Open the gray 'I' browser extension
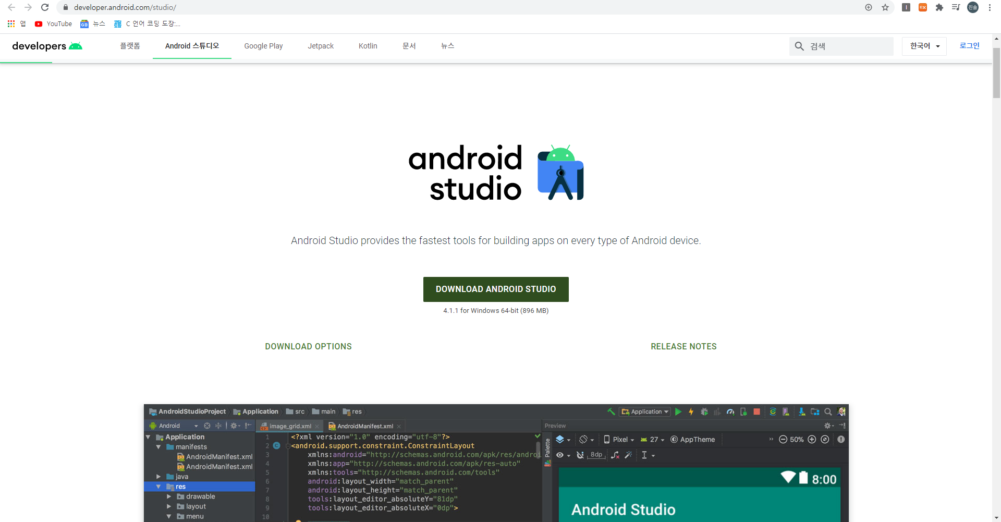The height and width of the screenshot is (522, 1001). tap(906, 7)
